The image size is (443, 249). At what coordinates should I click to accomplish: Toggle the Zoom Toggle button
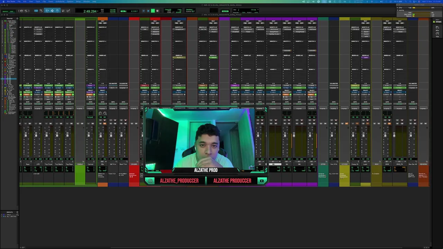coord(36,11)
